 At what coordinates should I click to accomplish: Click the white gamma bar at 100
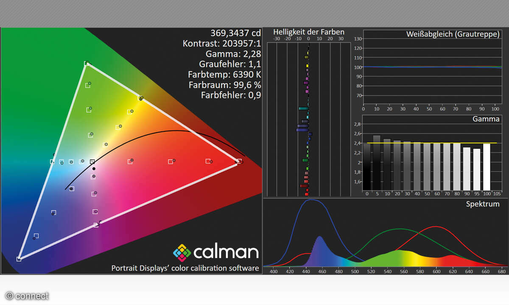coord(486,167)
